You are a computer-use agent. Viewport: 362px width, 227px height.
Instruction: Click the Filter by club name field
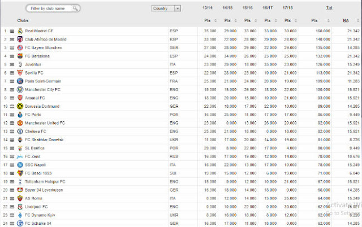53,8
